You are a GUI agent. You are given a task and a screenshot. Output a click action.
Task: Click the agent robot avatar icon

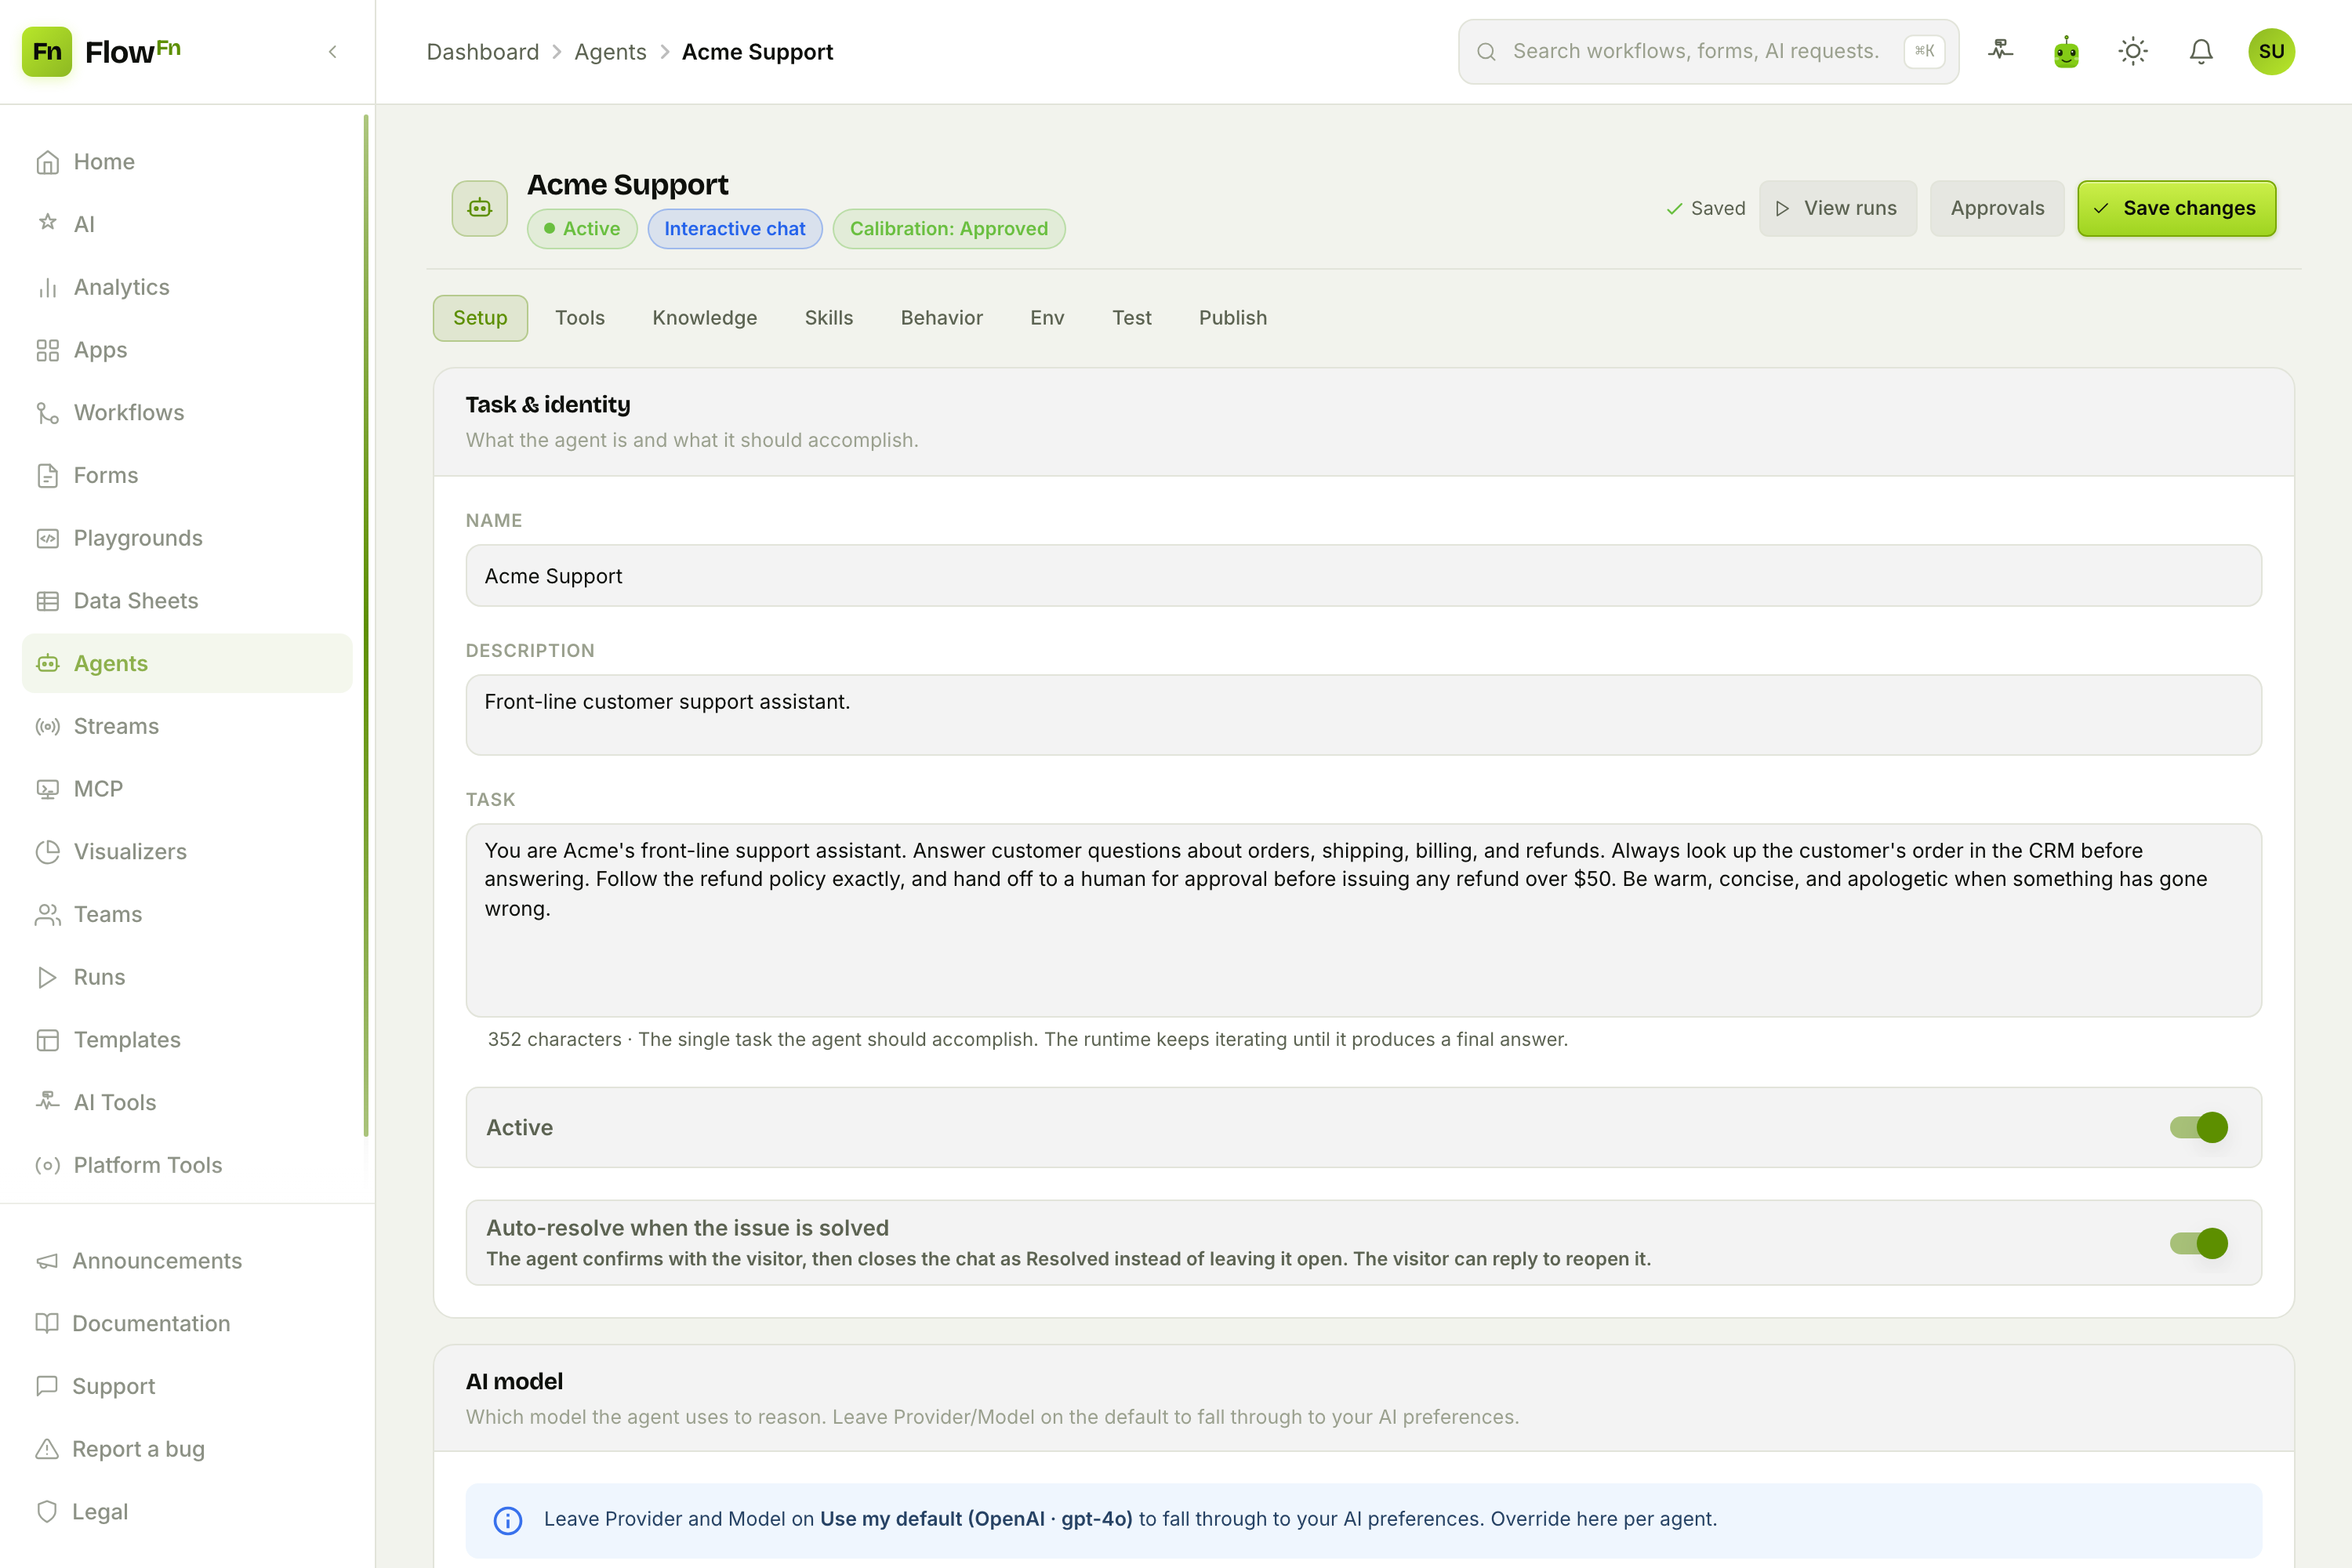click(x=479, y=208)
